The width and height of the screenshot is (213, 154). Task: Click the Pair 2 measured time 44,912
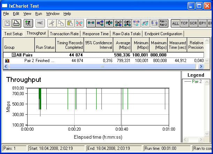click(x=180, y=61)
